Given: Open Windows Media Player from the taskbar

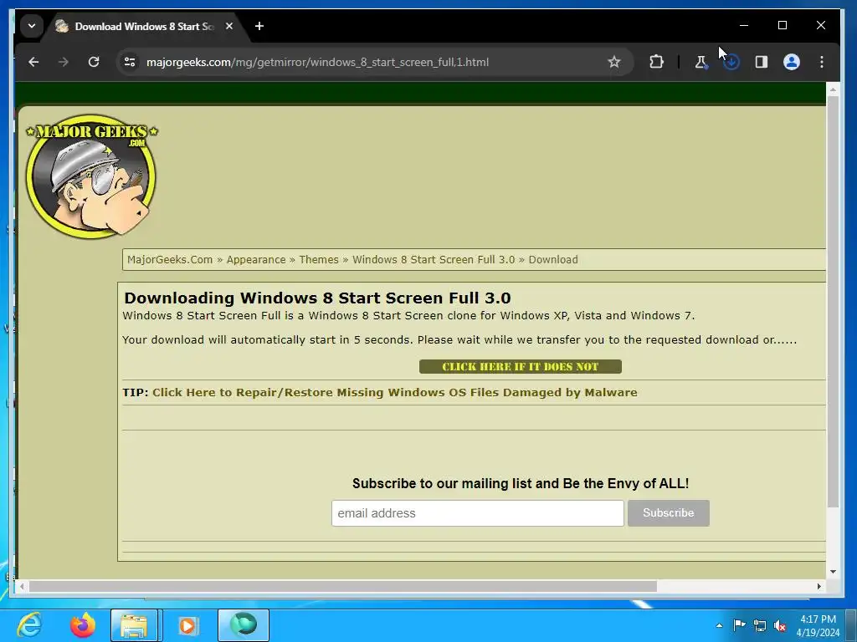Looking at the screenshot, I should click(187, 625).
